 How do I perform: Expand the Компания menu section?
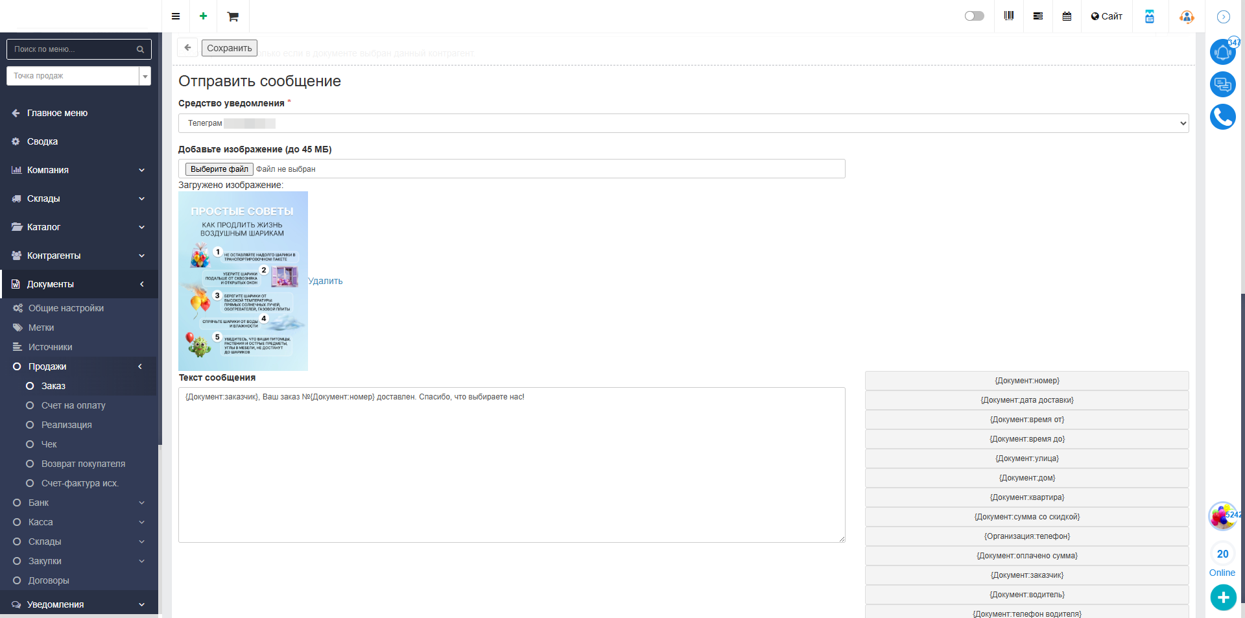coord(78,170)
